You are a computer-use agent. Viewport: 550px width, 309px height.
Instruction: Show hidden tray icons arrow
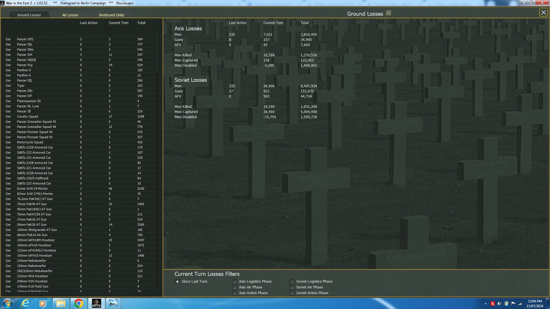point(486,304)
